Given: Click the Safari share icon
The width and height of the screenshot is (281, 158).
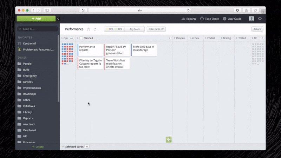Looking at the screenshot, I should pos(247,11).
